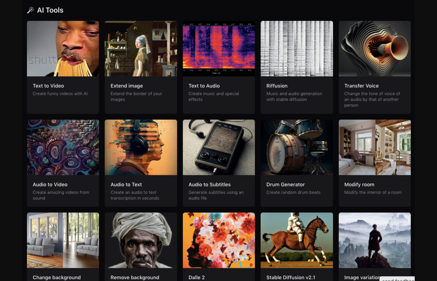The height and width of the screenshot is (281, 437).
Task: Select the Audio to Subtitles player image
Action: tap(219, 147)
